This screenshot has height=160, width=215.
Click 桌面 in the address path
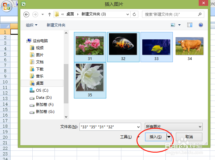pos(70,14)
